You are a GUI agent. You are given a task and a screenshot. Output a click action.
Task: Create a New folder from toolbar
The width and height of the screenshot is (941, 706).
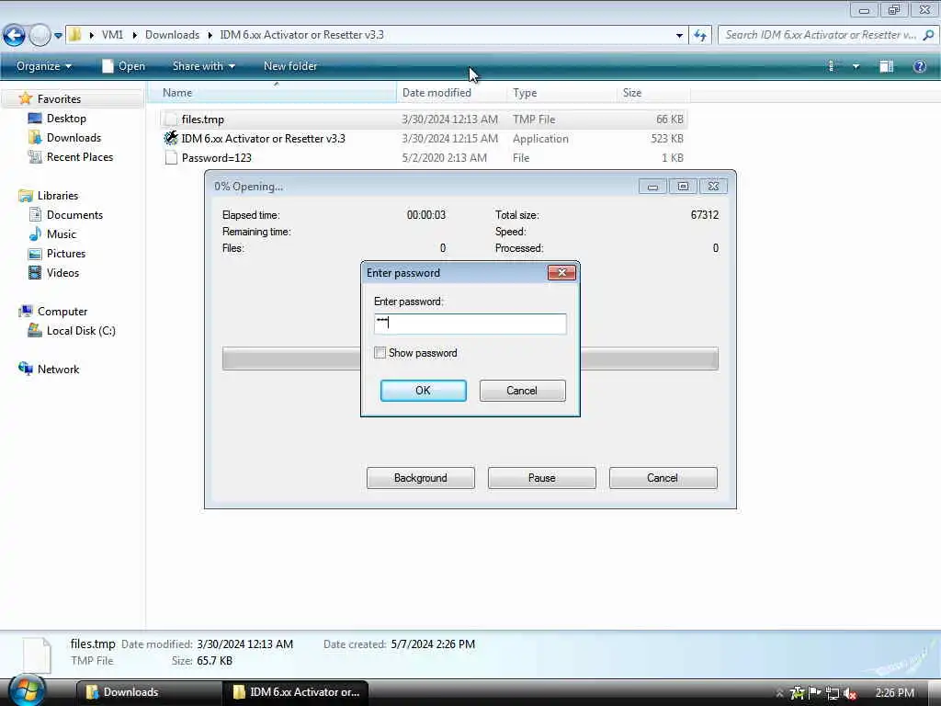[x=290, y=66]
